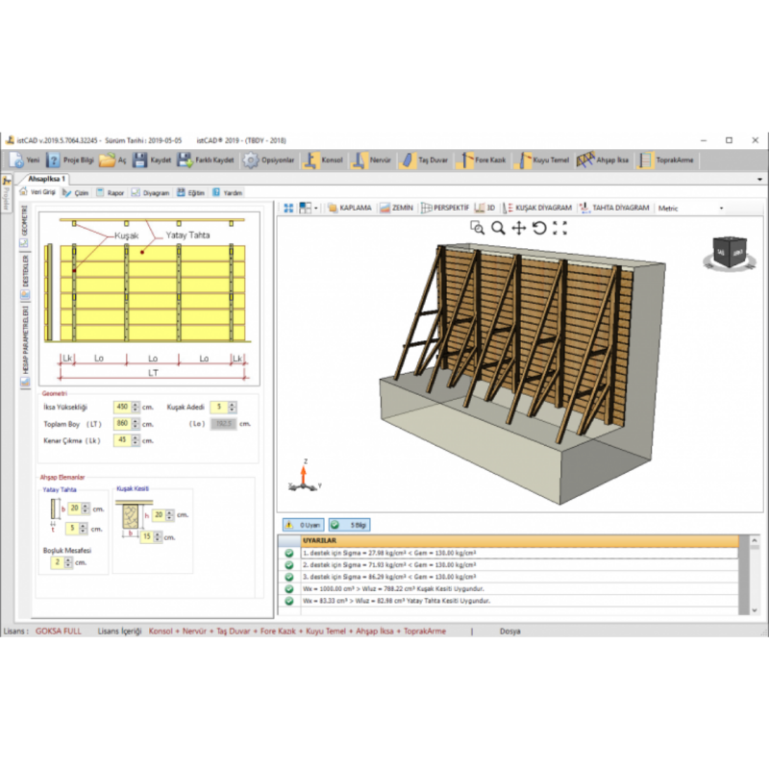Toggle KAPLAMA covering display
Viewport: 769px width, 769px height.
(x=350, y=208)
